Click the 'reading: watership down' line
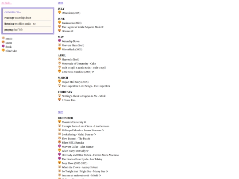The image size is (239, 179). pos(18,18)
